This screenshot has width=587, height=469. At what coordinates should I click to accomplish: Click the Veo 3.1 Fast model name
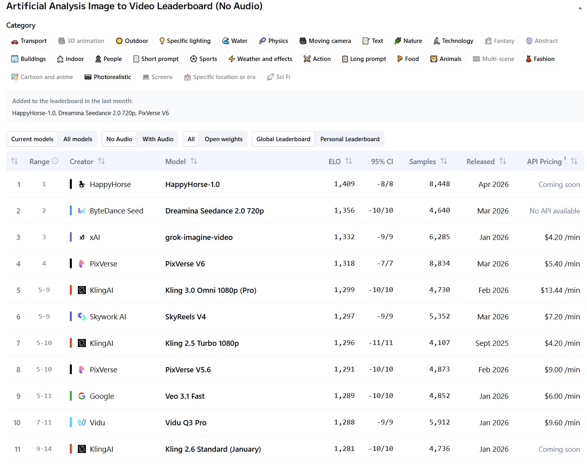point(185,396)
